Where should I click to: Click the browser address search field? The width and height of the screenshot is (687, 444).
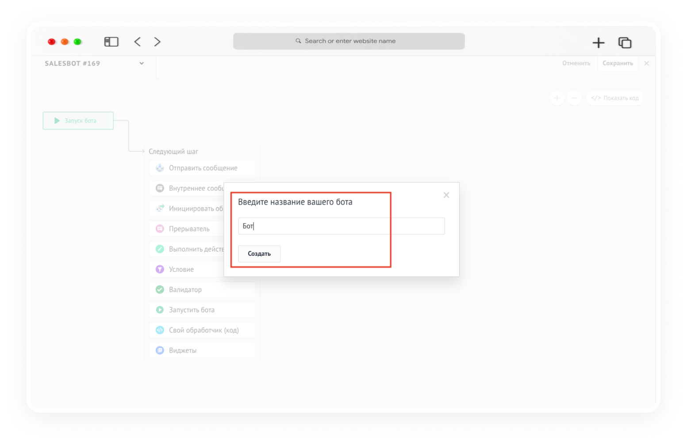[349, 41]
